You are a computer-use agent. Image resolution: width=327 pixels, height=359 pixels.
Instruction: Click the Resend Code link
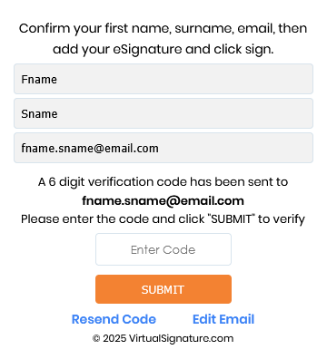pyautogui.click(x=114, y=319)
